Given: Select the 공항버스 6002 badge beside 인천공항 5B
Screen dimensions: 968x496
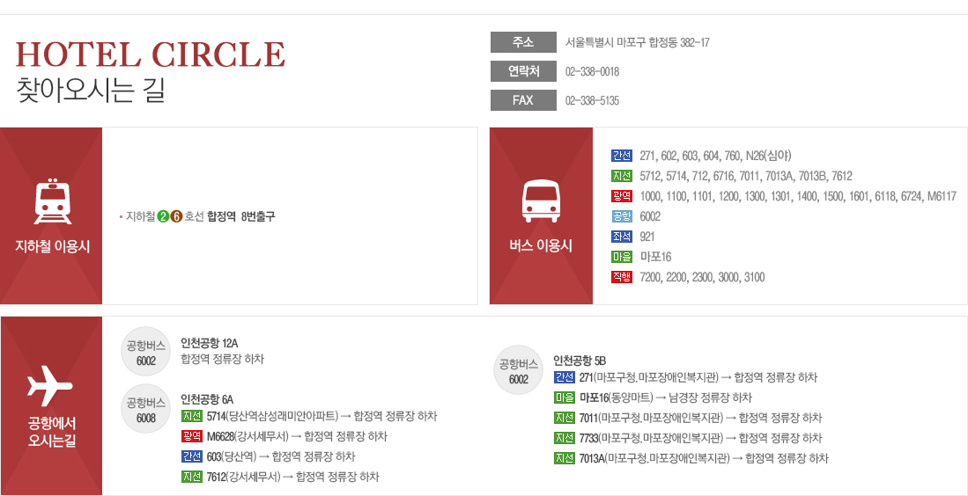Looking at the screenshot, I should [x=519, y=369].
